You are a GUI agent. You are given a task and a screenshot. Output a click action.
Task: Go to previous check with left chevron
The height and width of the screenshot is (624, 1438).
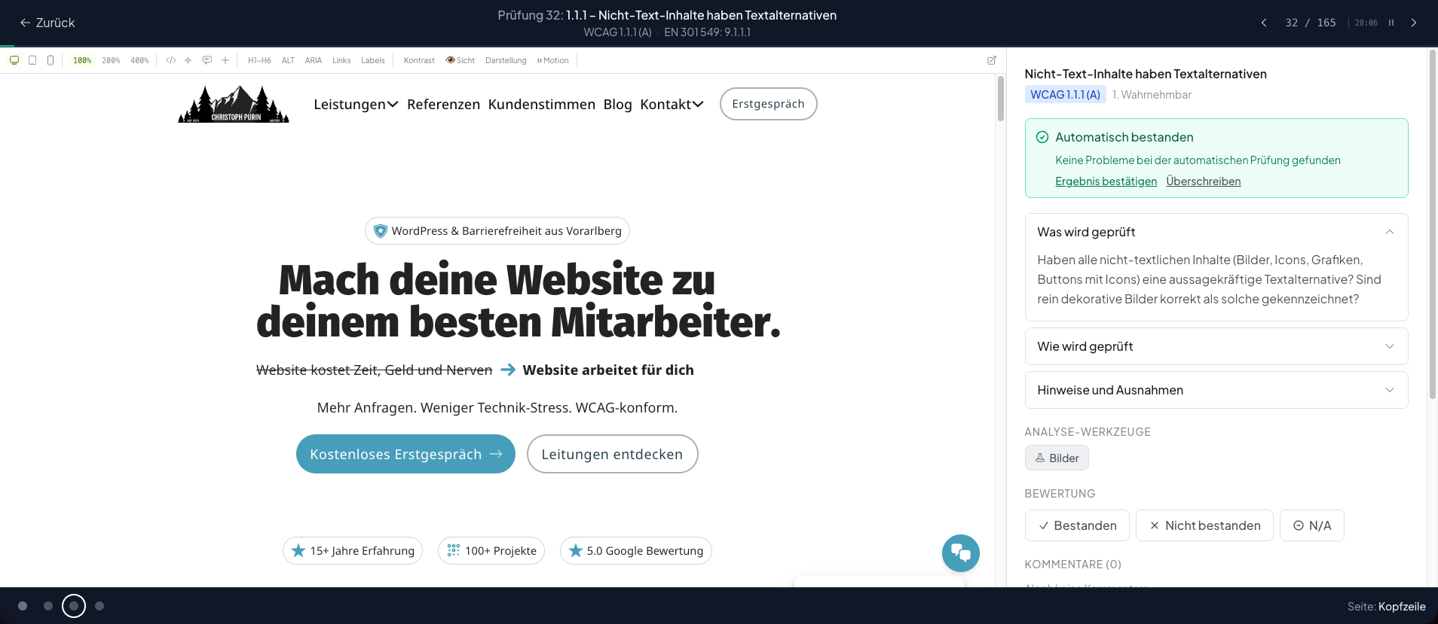point(1264,23)
